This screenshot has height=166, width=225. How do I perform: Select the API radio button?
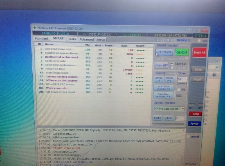click(x=158, y=40)
